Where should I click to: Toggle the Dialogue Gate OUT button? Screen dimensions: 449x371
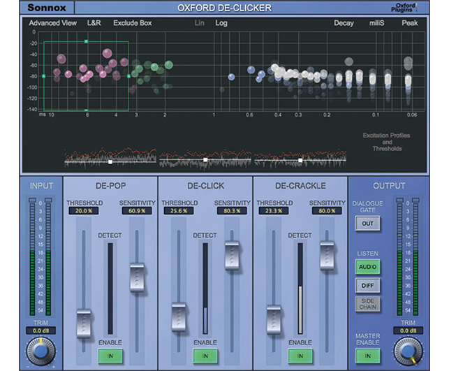click(368, 224)
